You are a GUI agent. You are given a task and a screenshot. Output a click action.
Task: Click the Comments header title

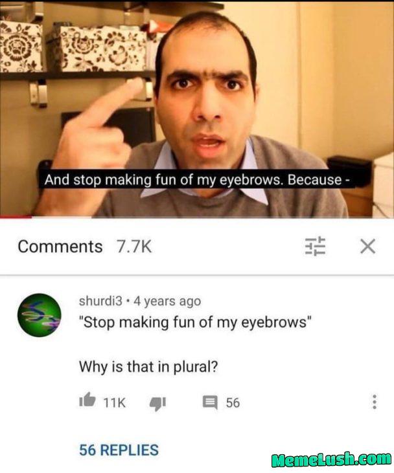(x=60, y=247)
